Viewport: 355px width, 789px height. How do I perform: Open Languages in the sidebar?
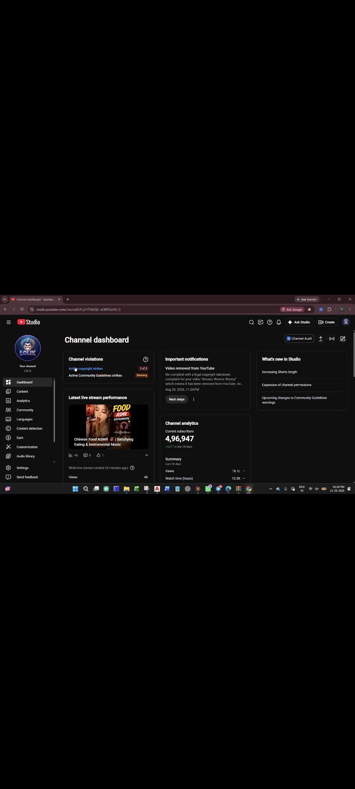28,419
